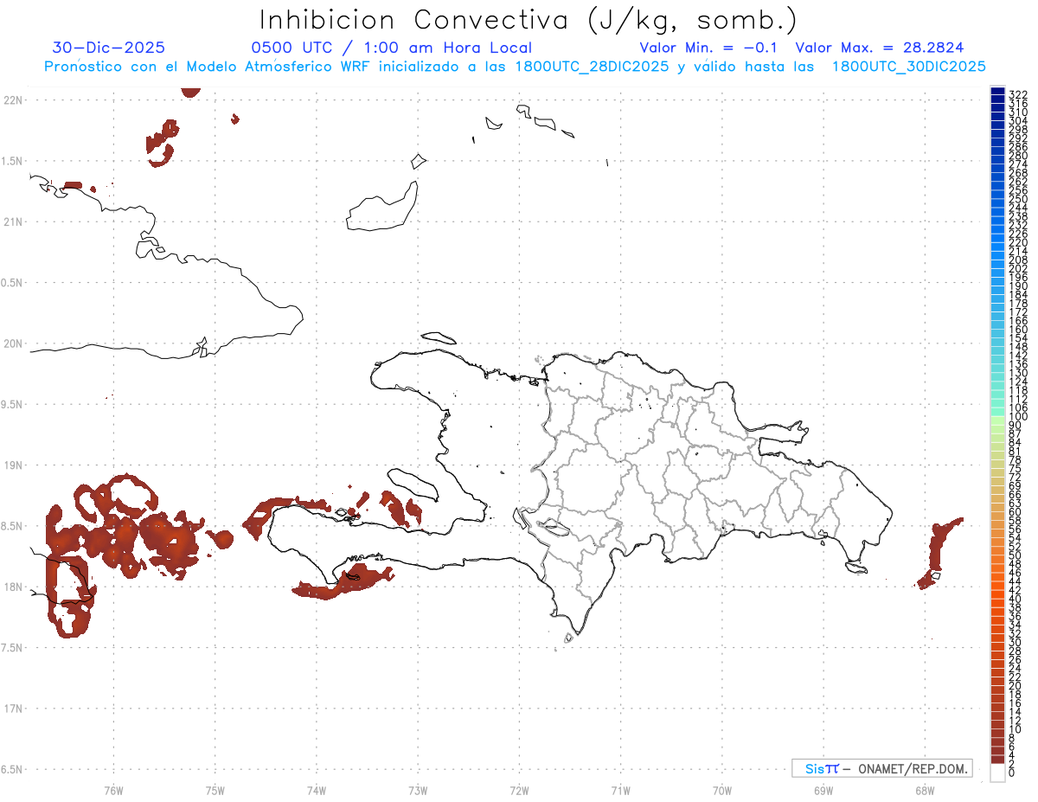1038x802 pixels.
Task: Click the 'Valor Max. = 28.2824' readout
Action: [879, 48]
